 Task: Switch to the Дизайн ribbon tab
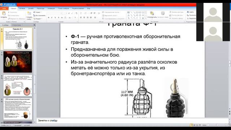(x=31, y=8)
